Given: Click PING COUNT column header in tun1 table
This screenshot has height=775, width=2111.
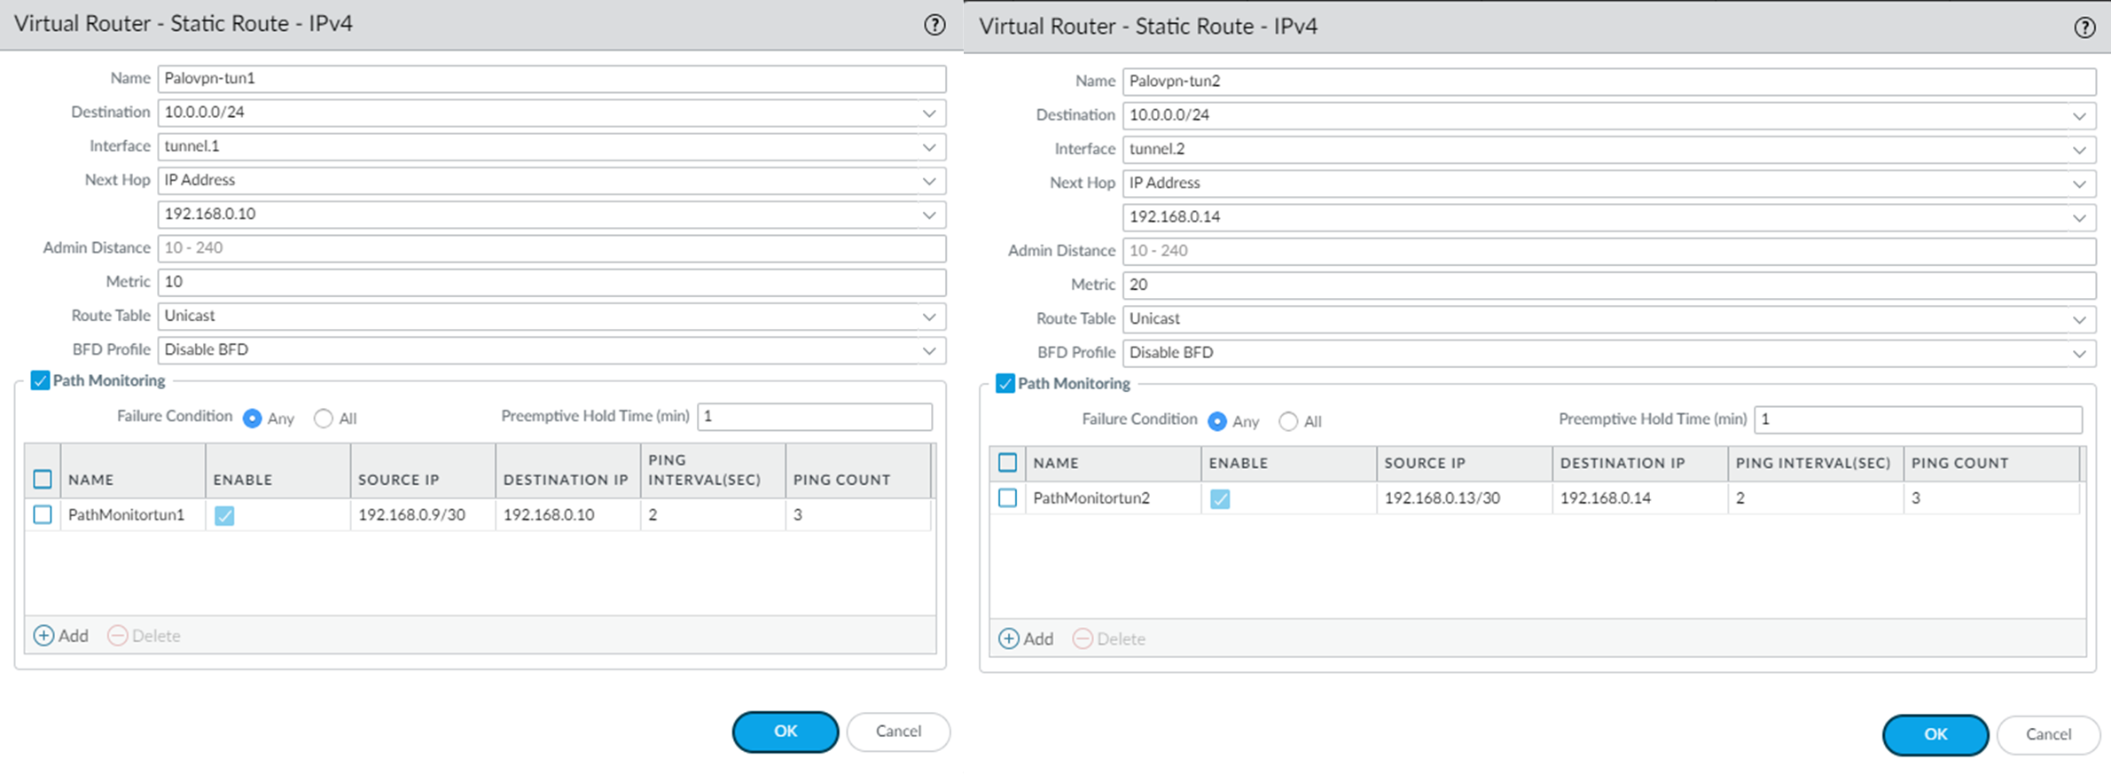Looking at the screenshot, I should pyautogui.click(x=858, y=471).
